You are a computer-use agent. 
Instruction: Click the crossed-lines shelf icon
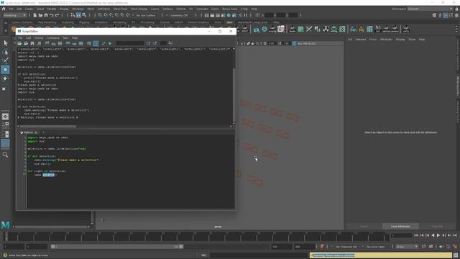tap(309, 29)
